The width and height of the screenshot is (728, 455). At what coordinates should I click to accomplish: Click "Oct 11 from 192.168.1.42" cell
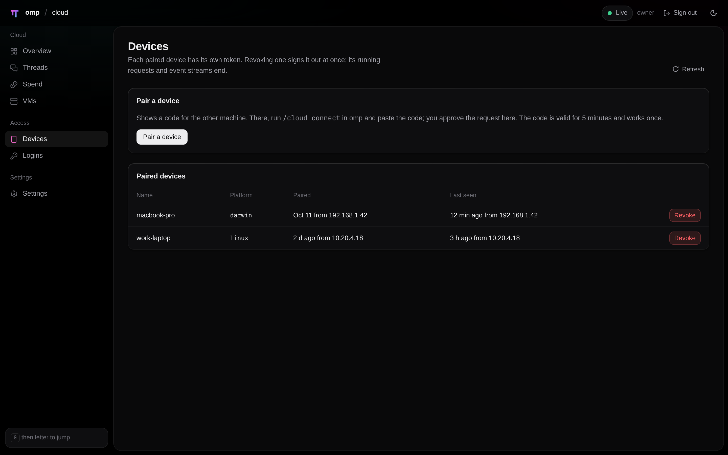coord(330,215)
